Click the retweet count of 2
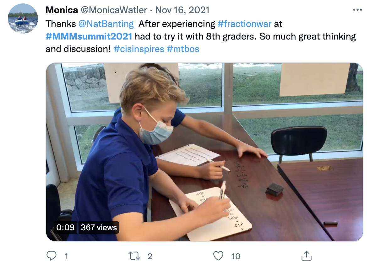The width and height of the screenshot is (370, 266). 150,256
